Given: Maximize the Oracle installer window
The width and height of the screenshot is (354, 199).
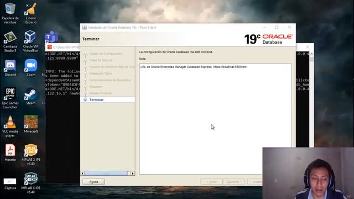Looking at the screenshot, I should coord(277,27).
